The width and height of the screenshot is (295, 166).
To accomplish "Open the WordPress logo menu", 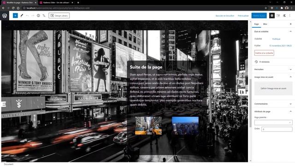I will pyautogui.click(x=5, y=16).
